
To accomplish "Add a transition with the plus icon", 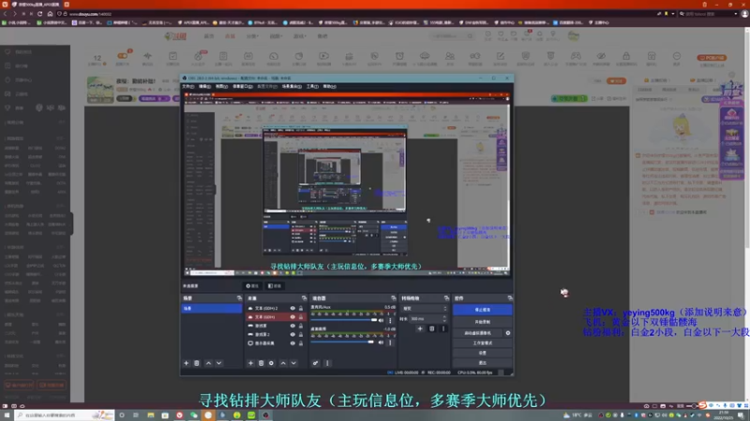I will tap(420, 328).
